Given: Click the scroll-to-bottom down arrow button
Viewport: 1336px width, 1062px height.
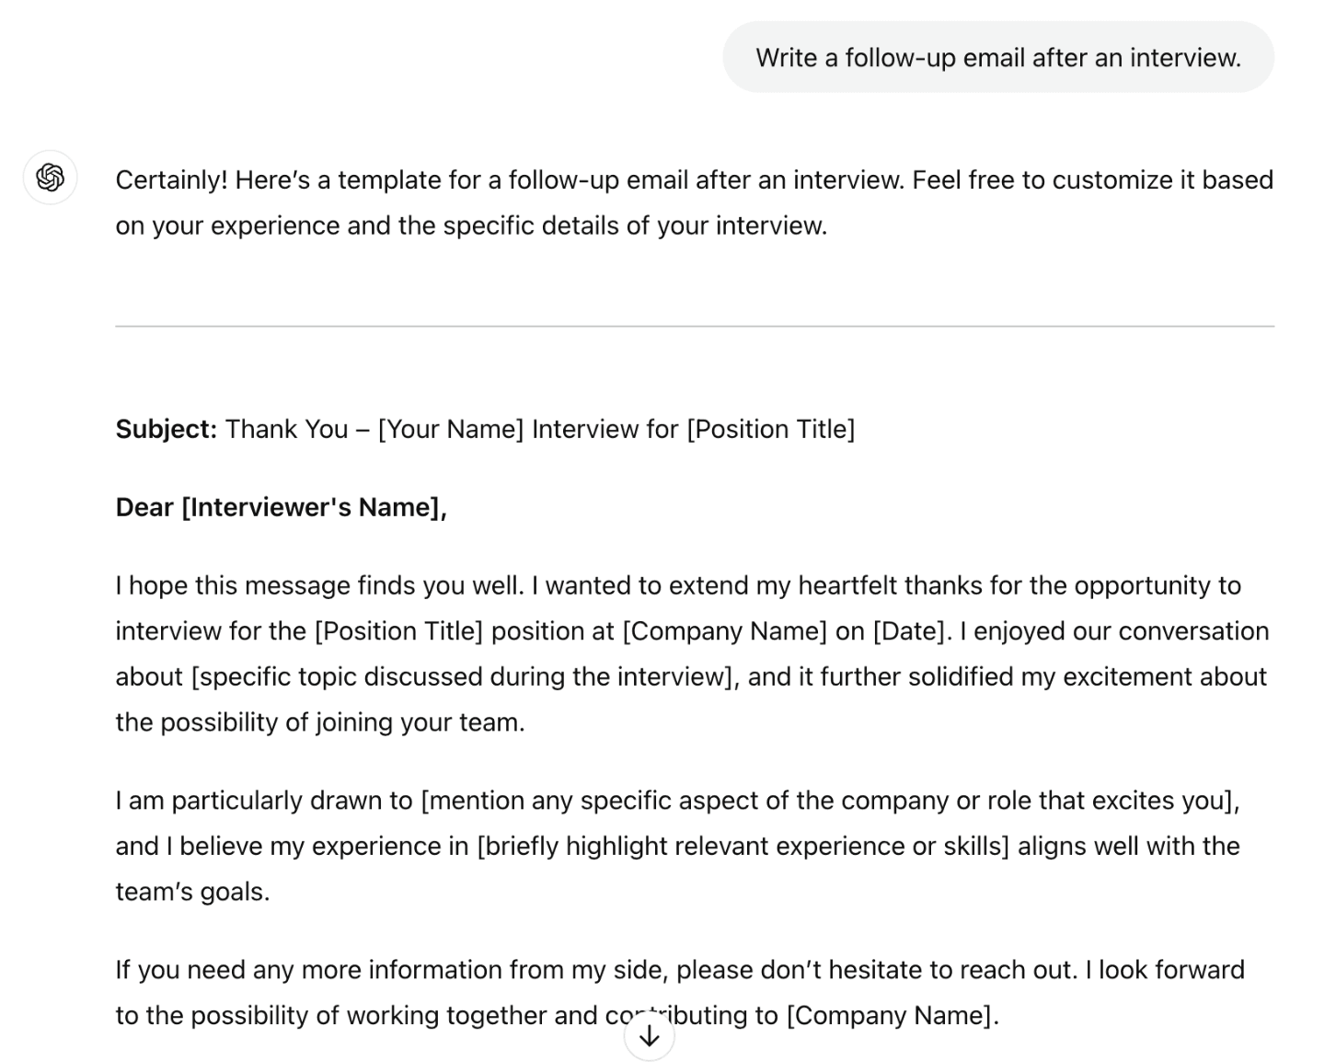Looking at the screenshot, I should [650, 1036].
